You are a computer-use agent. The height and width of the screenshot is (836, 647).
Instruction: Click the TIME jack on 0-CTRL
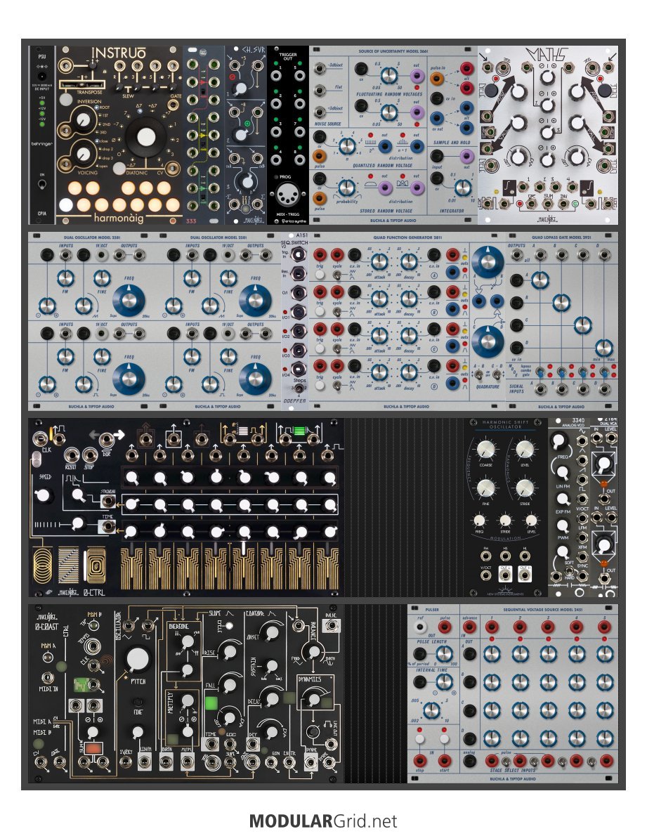(x=108, y=527)
